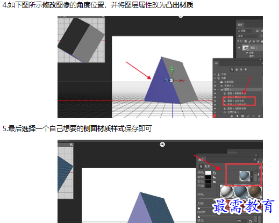Click add-light bulb icon at 3D panel bottom
Screen dimensions: 279x223
[238, 116]
